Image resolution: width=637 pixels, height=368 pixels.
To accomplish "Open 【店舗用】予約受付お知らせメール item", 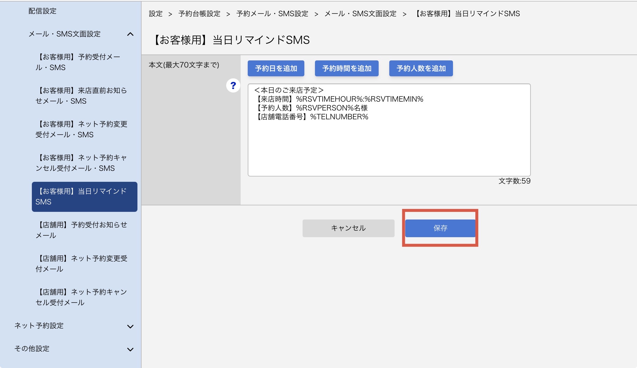I will click(x=81, y=230).
